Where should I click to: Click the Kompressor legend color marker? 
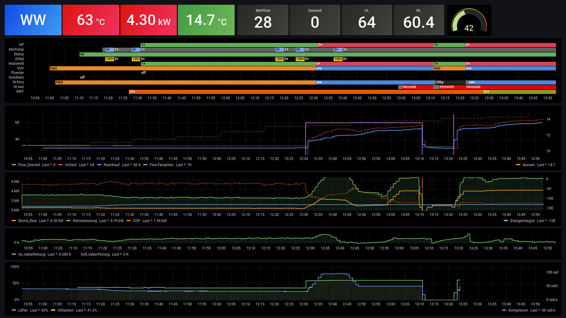[504, 310]
